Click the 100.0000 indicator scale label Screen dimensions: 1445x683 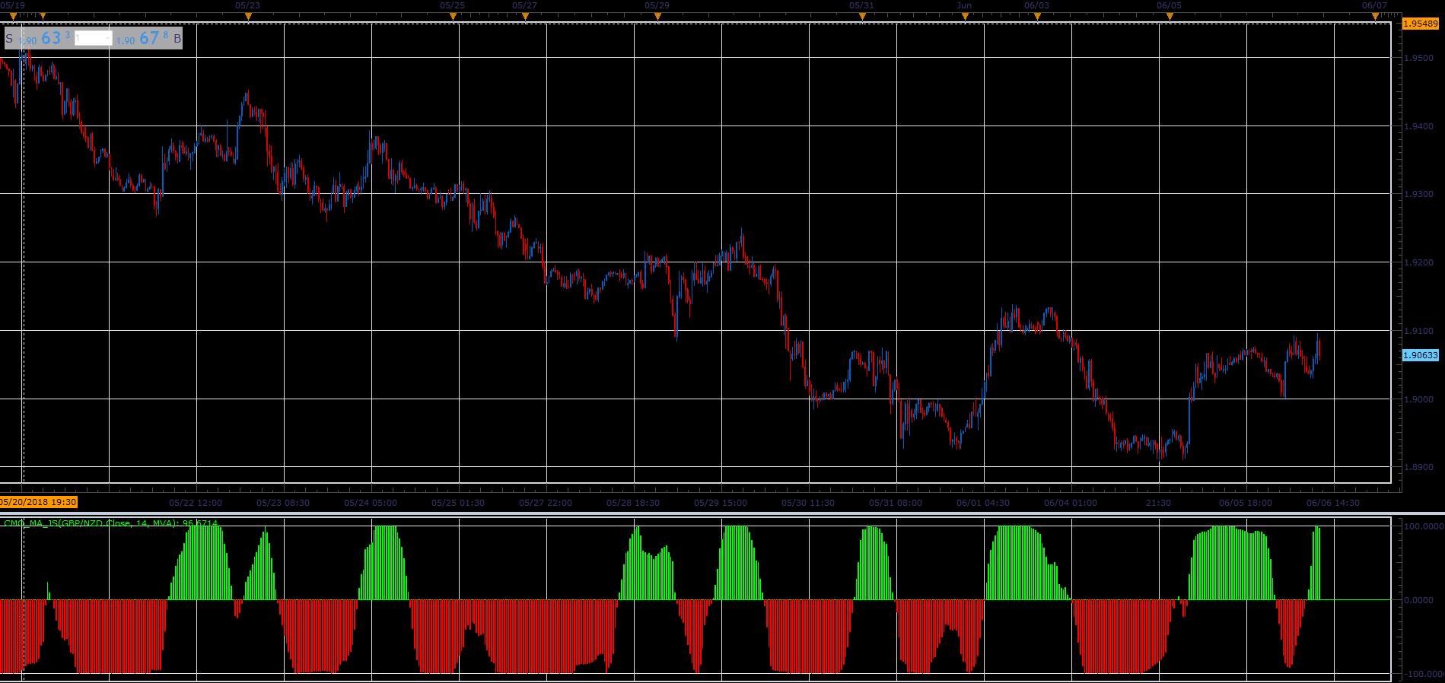tap(1423, 526)
